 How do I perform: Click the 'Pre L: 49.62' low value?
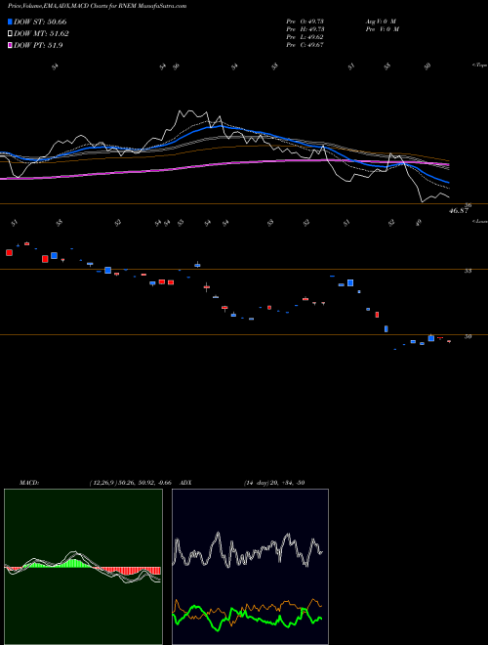pyautogui.click(x=305, y=37)
